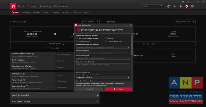
Task: Select the Accounts settings tab
Action: [x=66, y=12]
